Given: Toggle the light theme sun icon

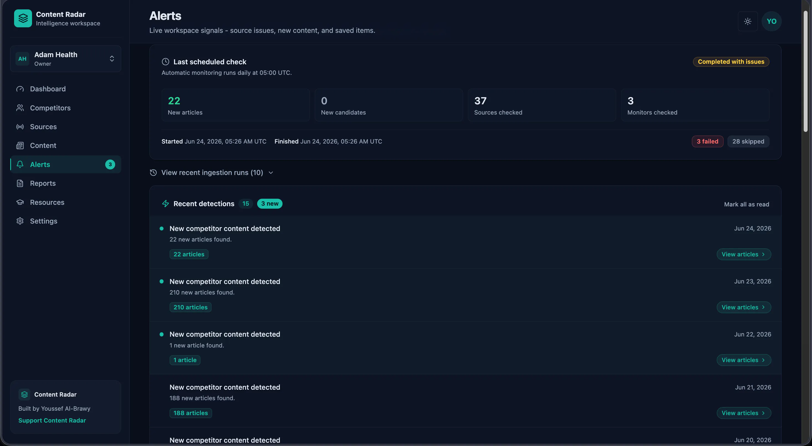Looking at the screenshot, I should pos(748,21).
